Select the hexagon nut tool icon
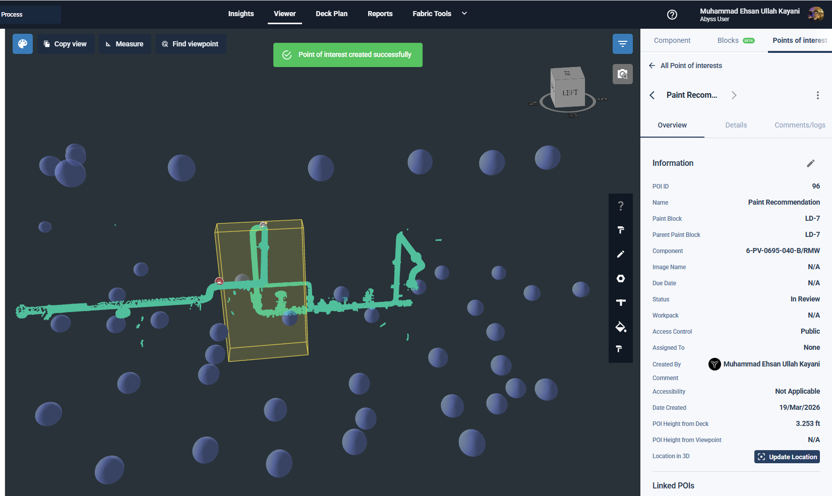The height and width of the screenshot is (496, 832). pyautogui.click(x=620, y=278)
